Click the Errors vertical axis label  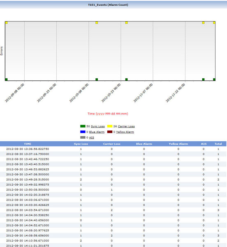pyautogui.click(x=2, y=51)
